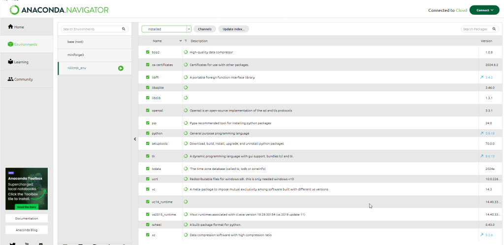Click the Home icon in the sidebar
504x245 pixels.
tap(10, 27)
